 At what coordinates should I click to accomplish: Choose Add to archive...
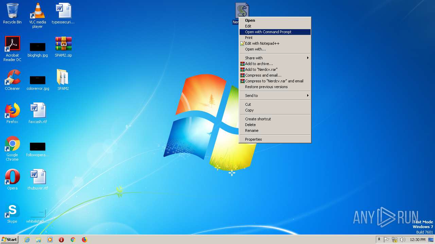point(275,64)
